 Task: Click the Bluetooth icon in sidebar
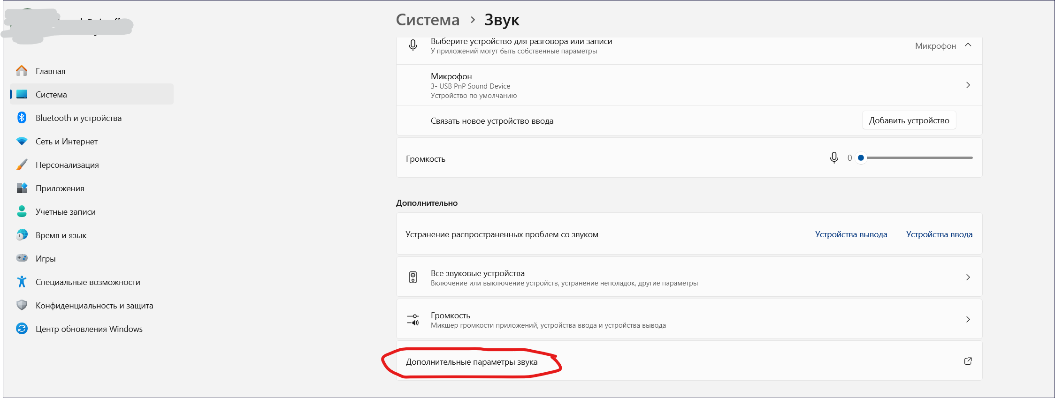pyautogui.click(x=22, y=118)
